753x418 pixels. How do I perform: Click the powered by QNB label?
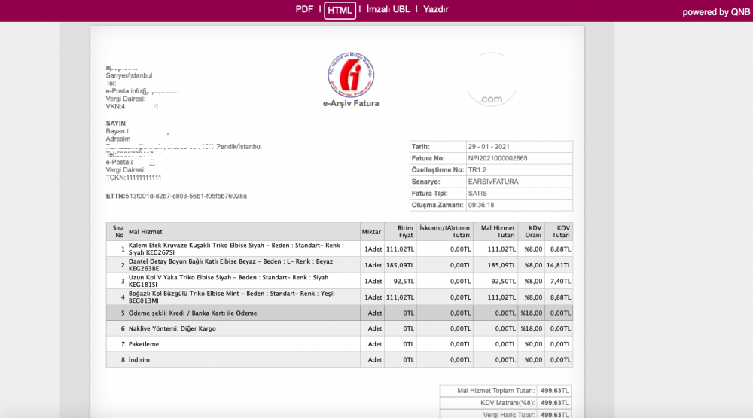(x=716, y=12)
